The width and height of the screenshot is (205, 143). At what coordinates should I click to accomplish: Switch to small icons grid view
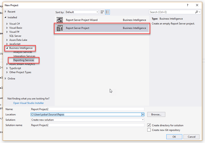(x=102, y=12)
